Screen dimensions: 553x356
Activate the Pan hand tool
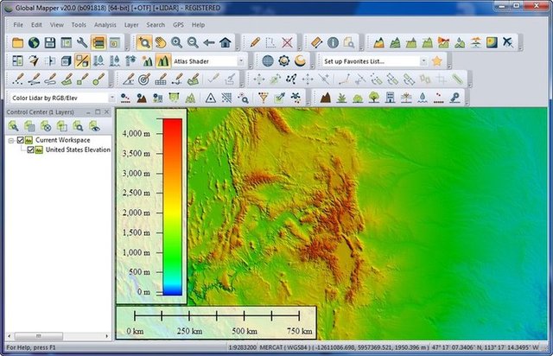(x=160, y=42)
